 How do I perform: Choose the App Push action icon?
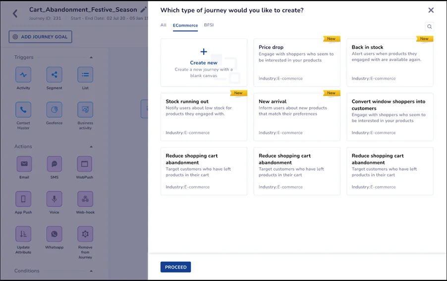click(x=23, y=199)
